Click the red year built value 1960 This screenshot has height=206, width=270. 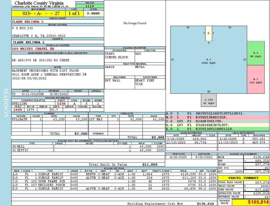click(18, 110)
